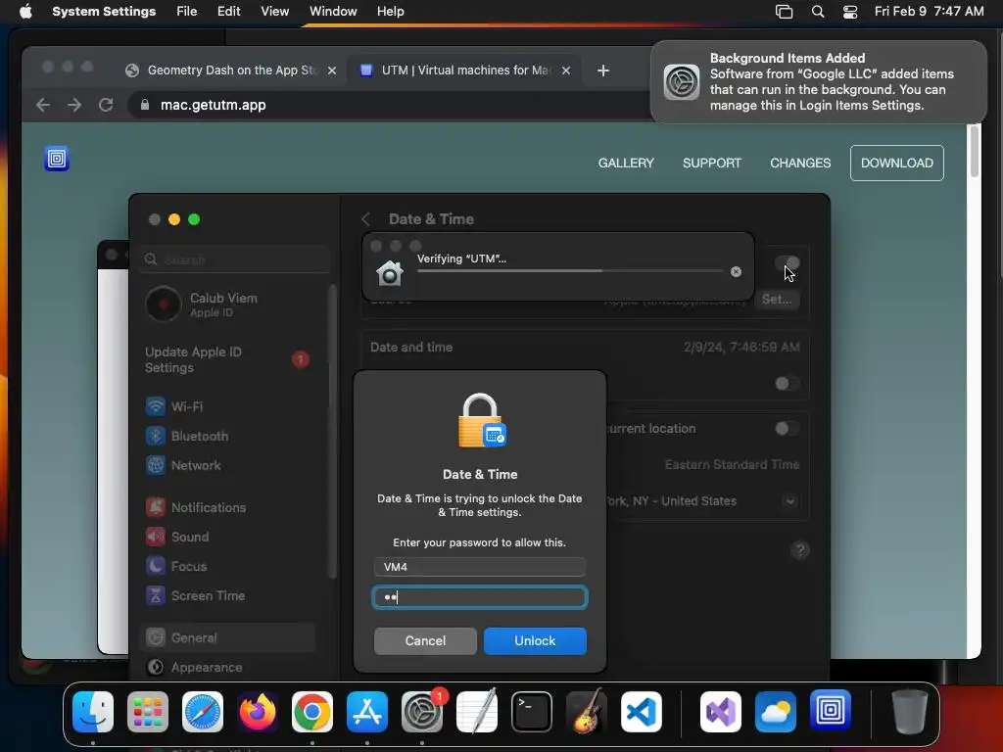Image resolution: width=1003 pixels, height=752 pixels.
Task: Cancel the password dialog
Action: coord(425,640)
